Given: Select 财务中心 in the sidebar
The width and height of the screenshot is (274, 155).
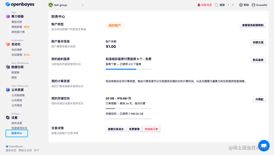Looking at the screenshot, I should pos(16,133).
